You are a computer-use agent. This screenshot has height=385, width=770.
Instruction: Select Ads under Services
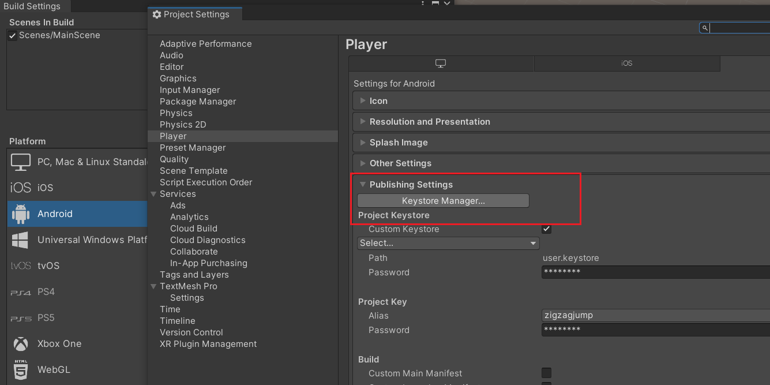(178, 205)
